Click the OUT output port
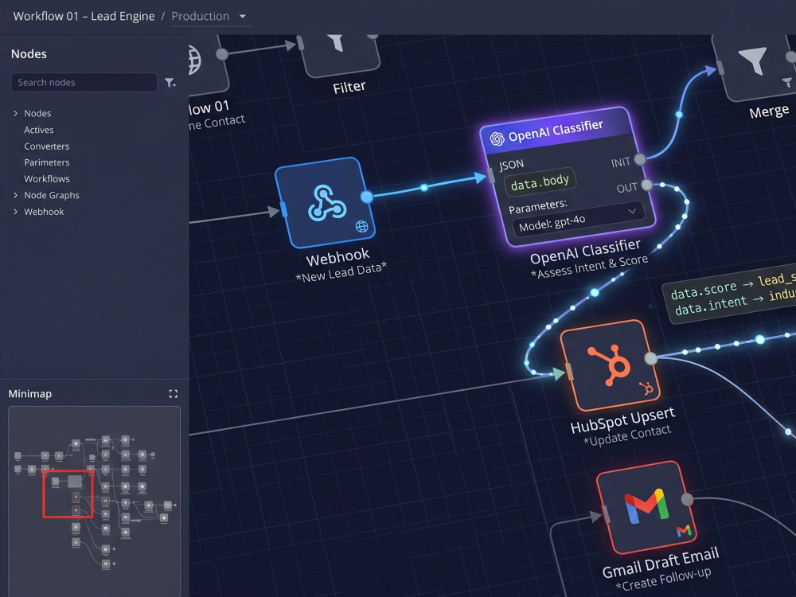Viewport: 796px width, 597px height. [646, 185]
